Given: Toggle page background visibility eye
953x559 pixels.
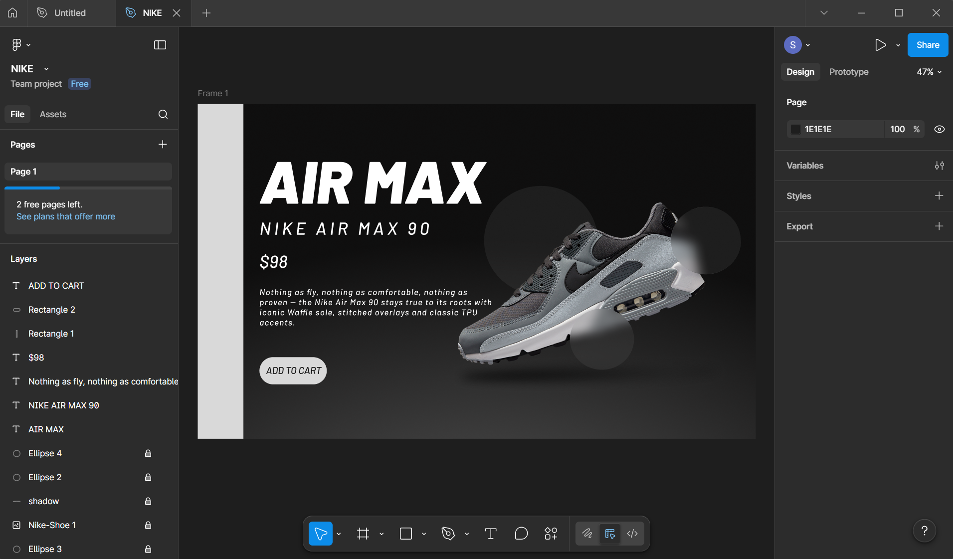Looking at the screenshot, I should (x=939, y=129).
